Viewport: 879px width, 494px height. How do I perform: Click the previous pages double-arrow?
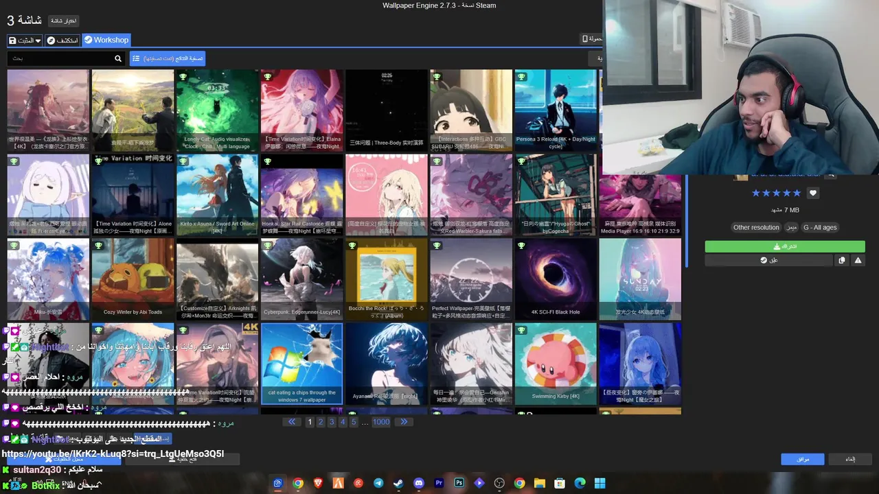pos(292,422)
